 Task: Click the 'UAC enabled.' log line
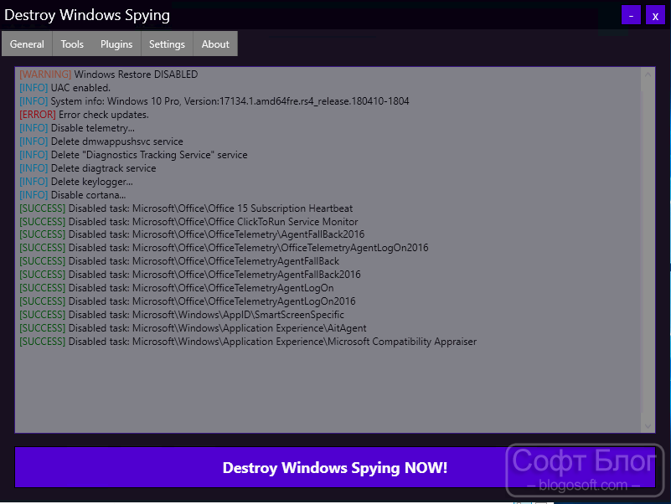(65, 88)
